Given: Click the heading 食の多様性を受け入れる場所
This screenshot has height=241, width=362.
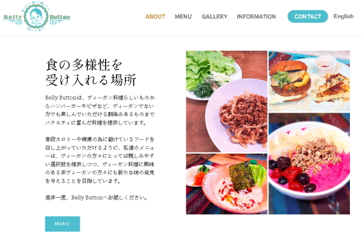Looking at the screenshot, I should (91, 72).
